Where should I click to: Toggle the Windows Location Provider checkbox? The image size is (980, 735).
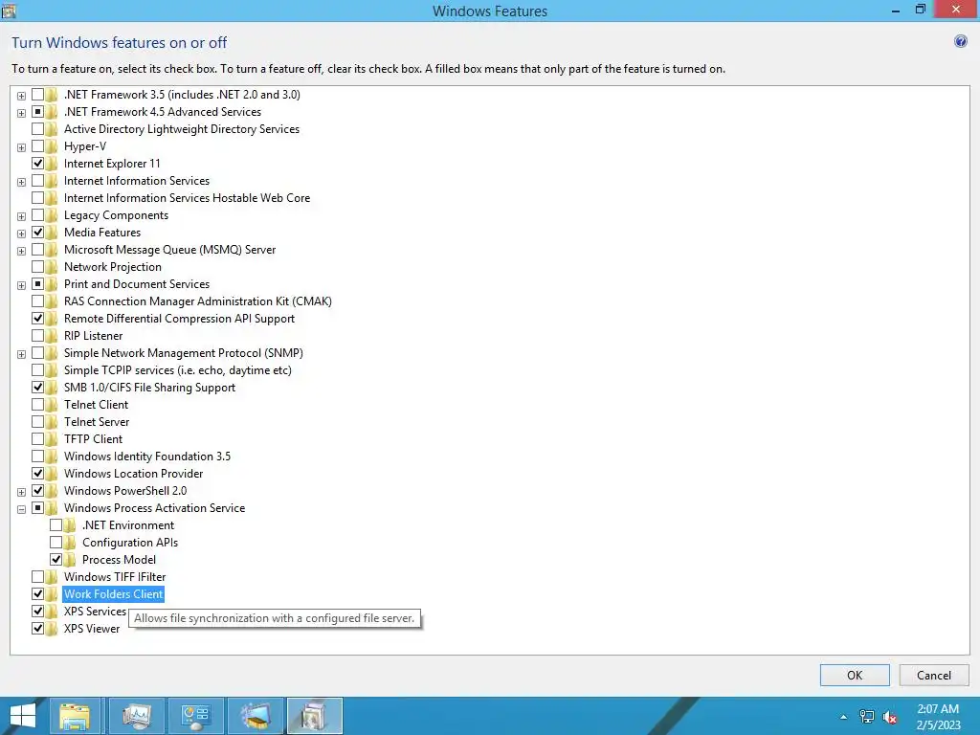pyautogui.click(x=37, y=473)
